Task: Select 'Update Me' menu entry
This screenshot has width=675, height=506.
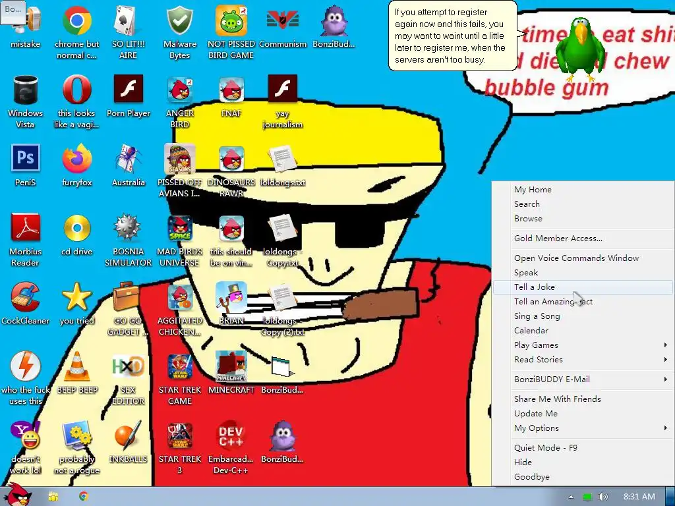Action: tap(583, 414)
